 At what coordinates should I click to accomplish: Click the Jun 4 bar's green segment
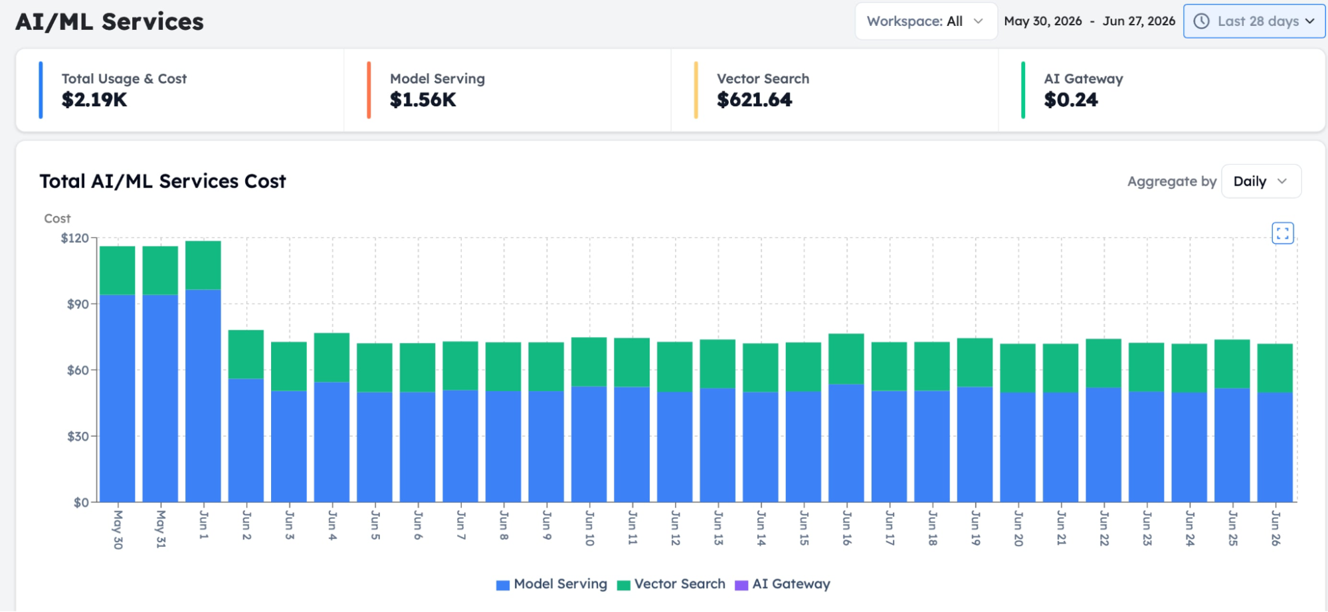pos(332,357)
